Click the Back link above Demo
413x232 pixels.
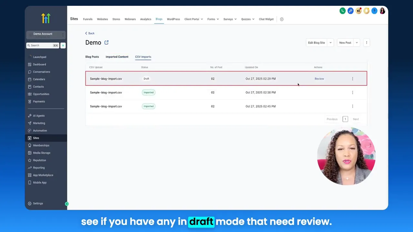(89, 33)
